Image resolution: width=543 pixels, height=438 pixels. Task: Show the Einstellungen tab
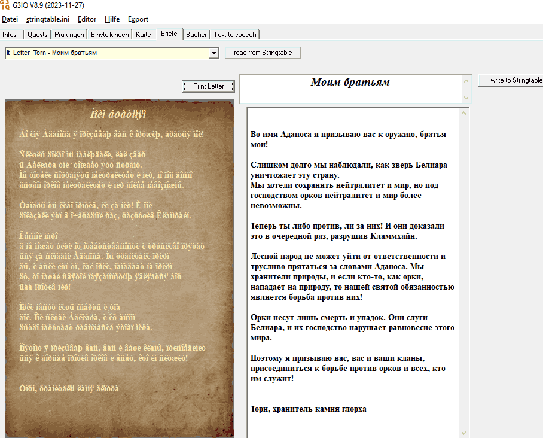click(x=109, y=35)
